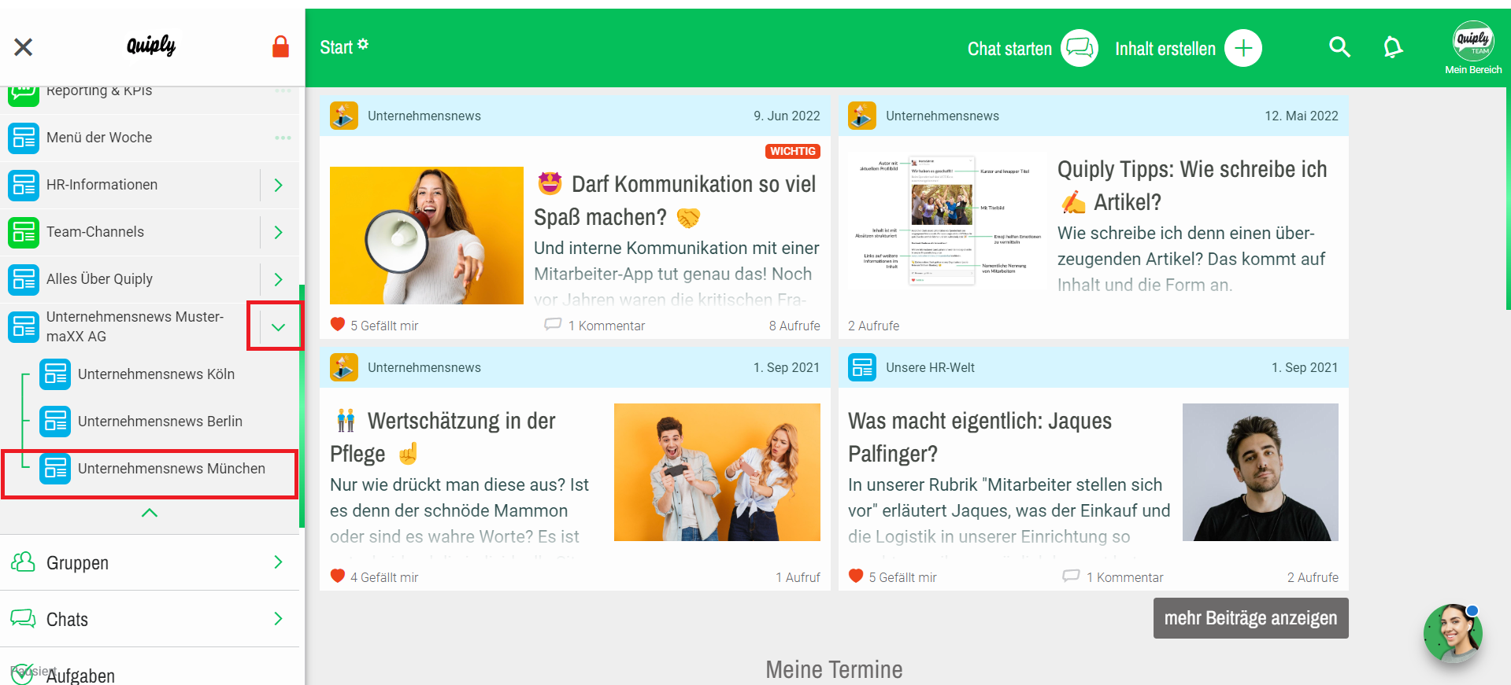Open the support chat avatar bubble
Screen dimensions: 1511x685
(x=1453, y=633)
